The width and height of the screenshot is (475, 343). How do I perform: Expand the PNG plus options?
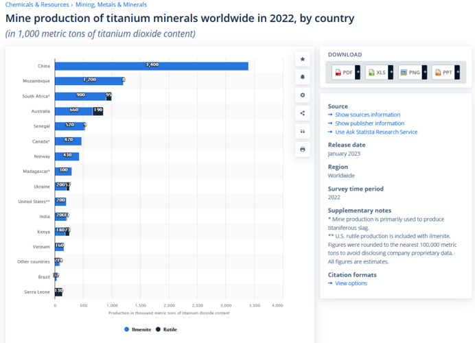pos(424,72)
